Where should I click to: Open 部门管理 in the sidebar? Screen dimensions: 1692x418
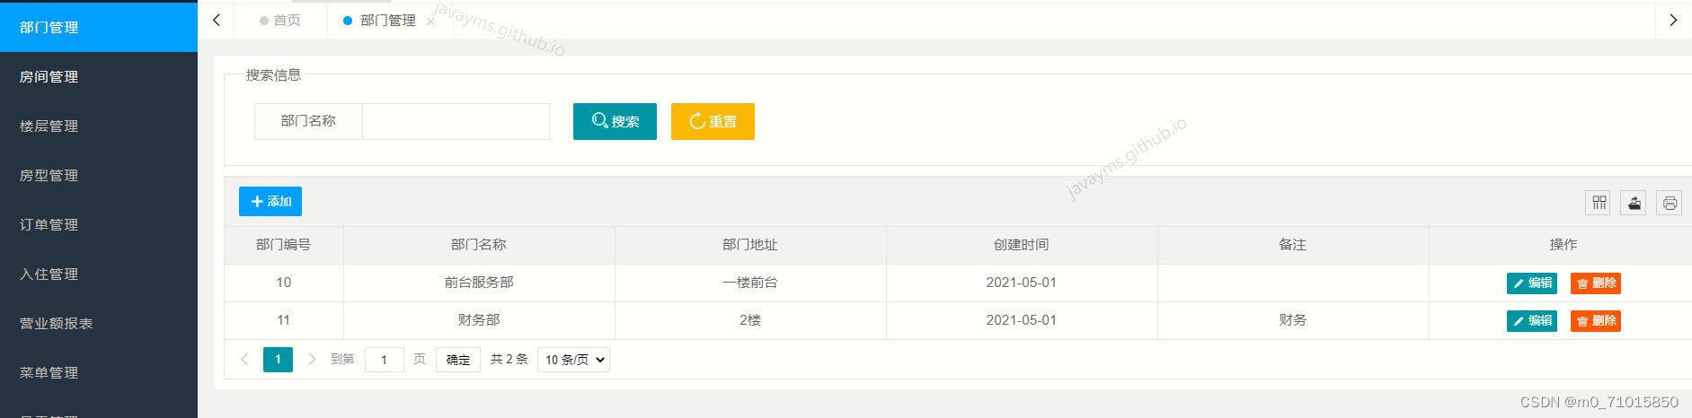pos(99,28)
